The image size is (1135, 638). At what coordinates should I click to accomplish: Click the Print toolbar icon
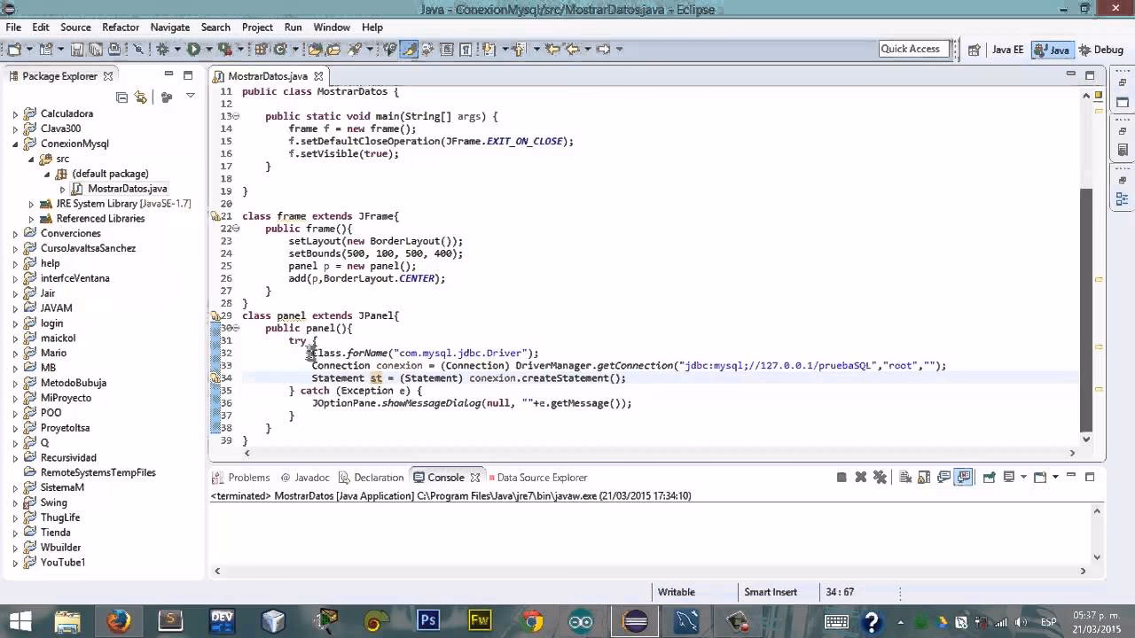[114, 49]
